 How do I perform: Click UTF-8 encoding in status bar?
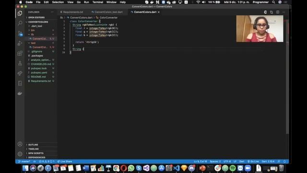(x=227, y=161)
